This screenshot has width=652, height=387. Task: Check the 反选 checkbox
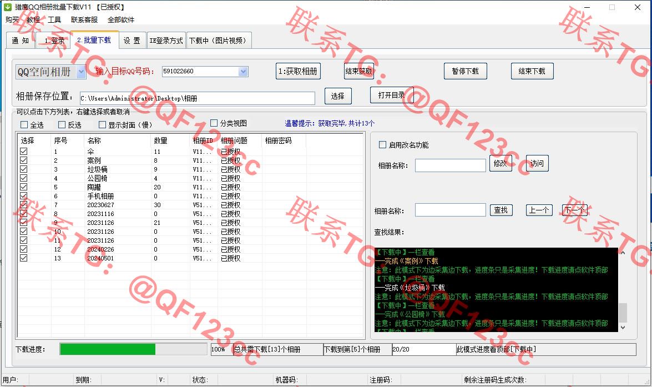(62, 124)
